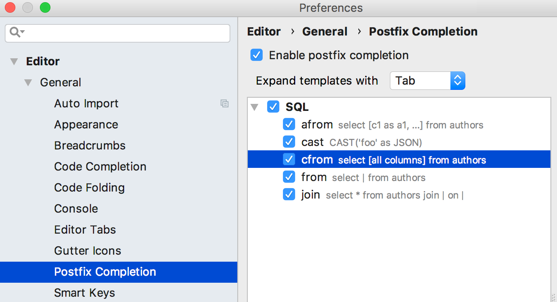
Task: Toggle the Enable postfix completion checkbox
Action: tap(257, 55)
